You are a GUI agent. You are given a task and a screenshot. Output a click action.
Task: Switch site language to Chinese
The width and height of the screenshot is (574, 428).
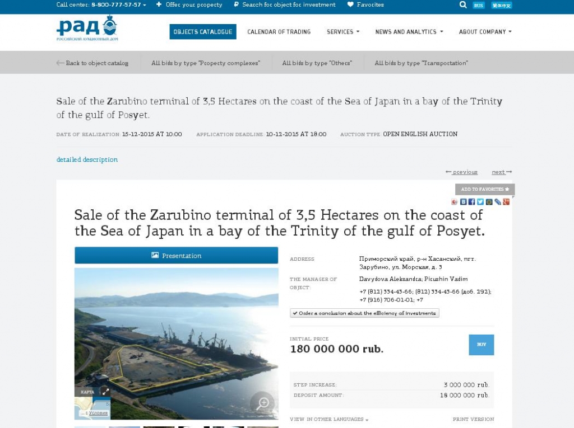coord(501,5)
